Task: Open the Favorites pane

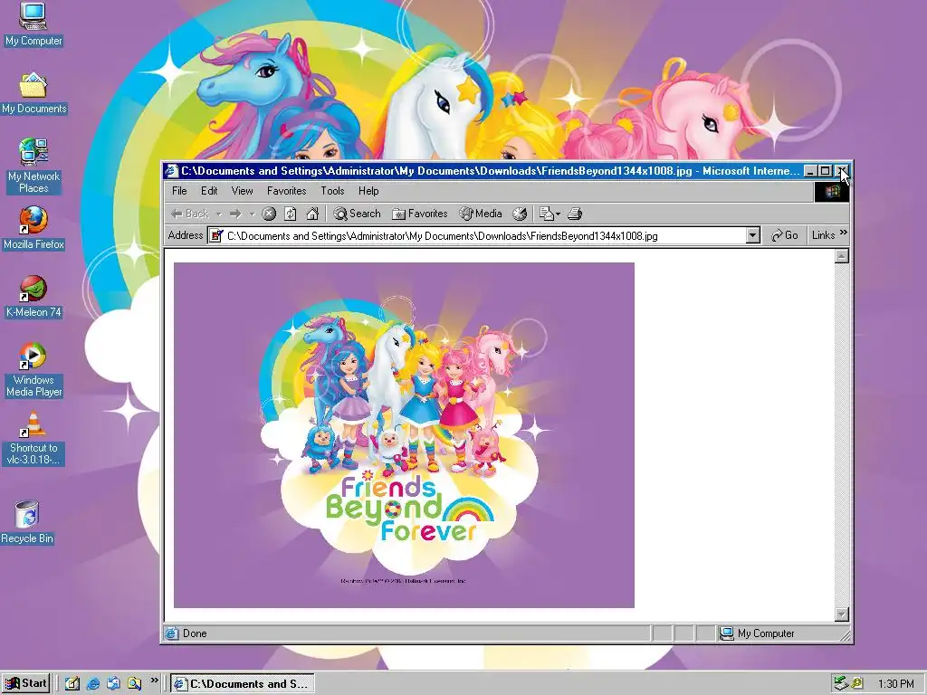Action: 420,214
